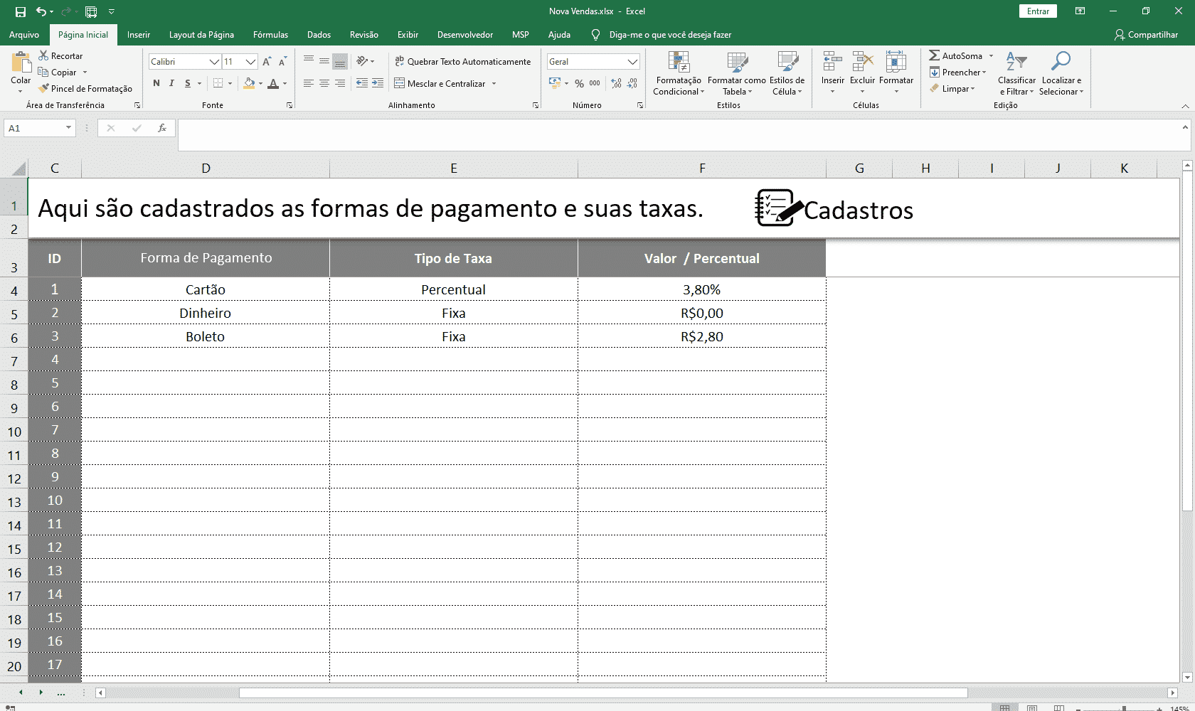The height and width of the screenshot is (711, 1195).
Task: Click the Save icon in quick access toolbar
Action: tap(21, 11)
